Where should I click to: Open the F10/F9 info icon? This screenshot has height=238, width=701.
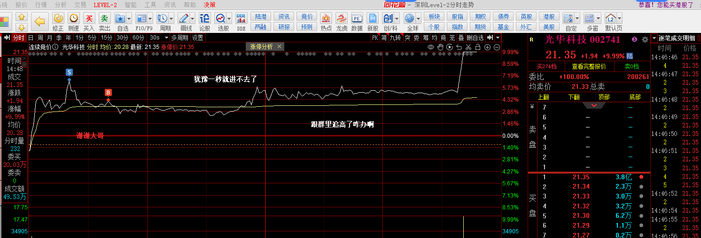[x=141, y=18]
